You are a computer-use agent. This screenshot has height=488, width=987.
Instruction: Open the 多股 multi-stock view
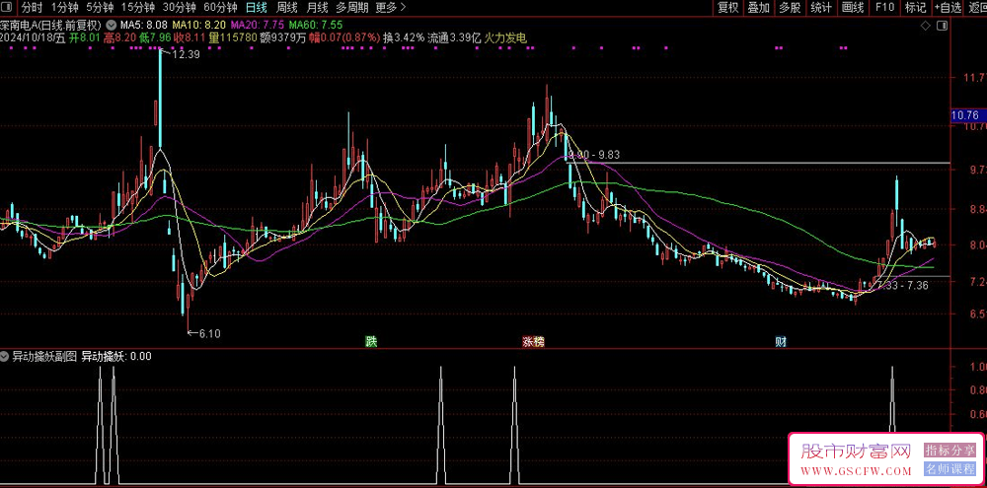[x=790, y=8]
